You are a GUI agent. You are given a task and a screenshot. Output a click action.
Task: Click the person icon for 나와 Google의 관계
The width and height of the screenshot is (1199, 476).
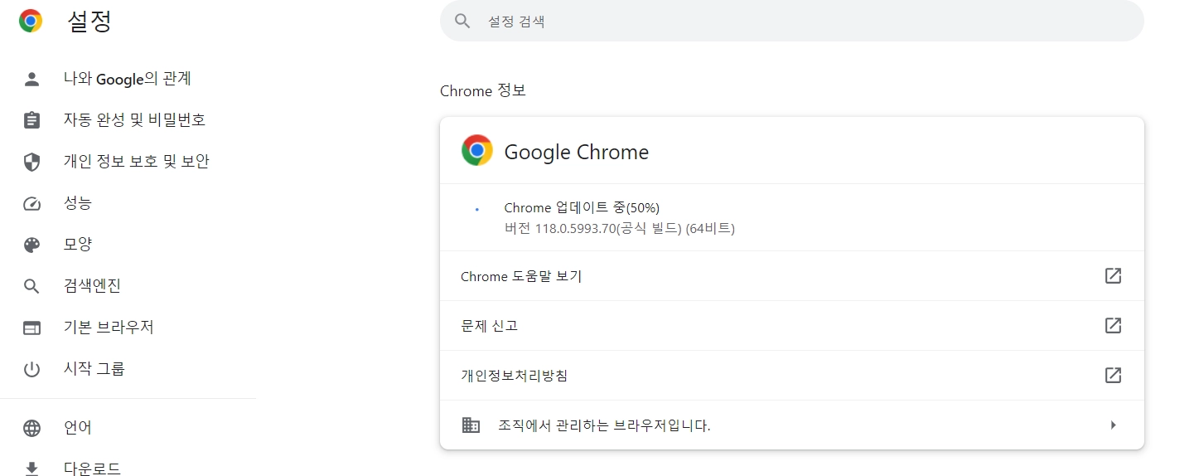pos(31,79)
